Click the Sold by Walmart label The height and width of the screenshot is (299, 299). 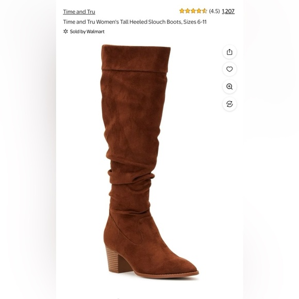tap(87, 31)
